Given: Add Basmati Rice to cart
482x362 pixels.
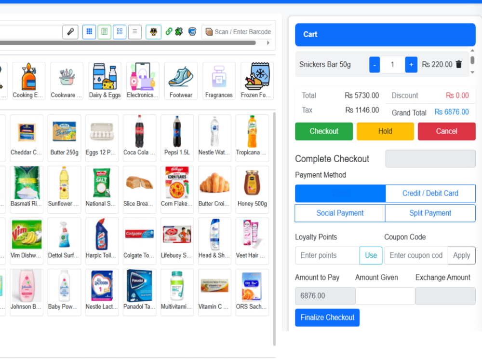Looking at the screenshot, I should tap(27, 190).
